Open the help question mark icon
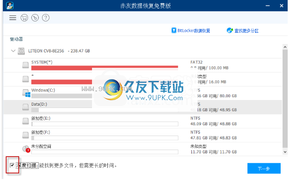290x180 pixels. 46,18
